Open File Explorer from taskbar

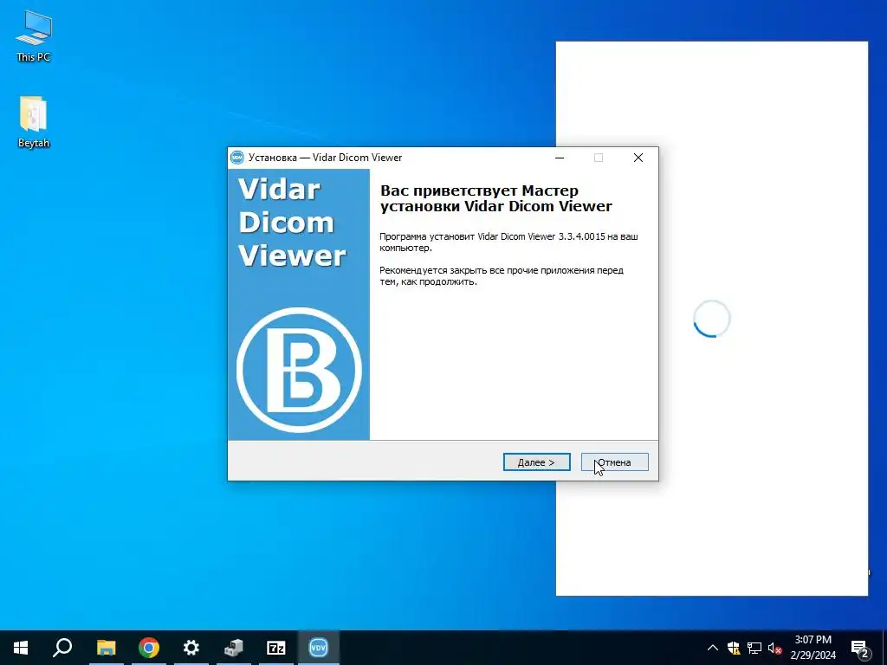point(106,648)
